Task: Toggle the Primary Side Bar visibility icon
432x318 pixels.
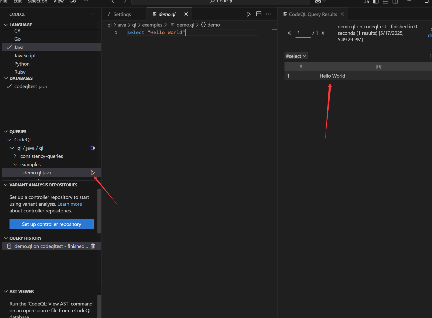Action: pyautogui.click(x=375, y=2)
